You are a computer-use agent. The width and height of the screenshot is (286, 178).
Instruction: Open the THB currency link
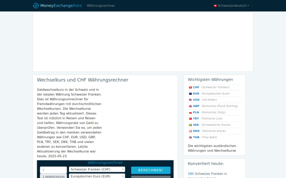coord(196,137)
